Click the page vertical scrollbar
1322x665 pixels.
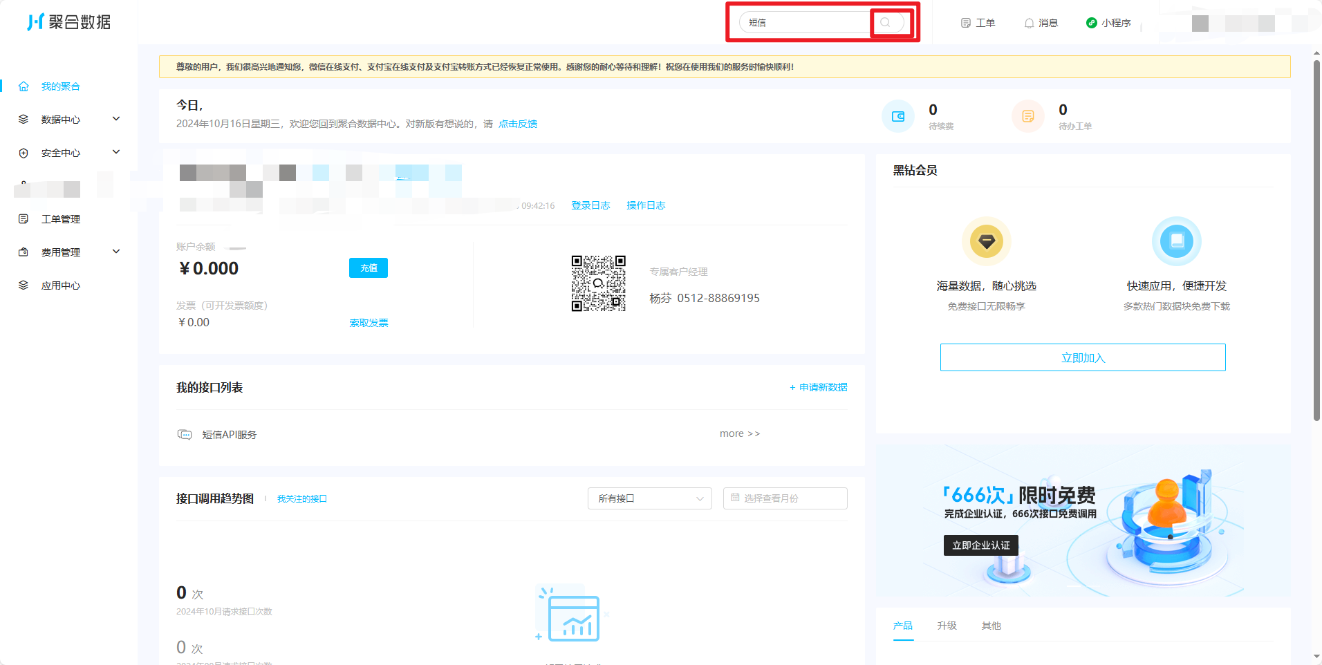(x=1316, y=239)
